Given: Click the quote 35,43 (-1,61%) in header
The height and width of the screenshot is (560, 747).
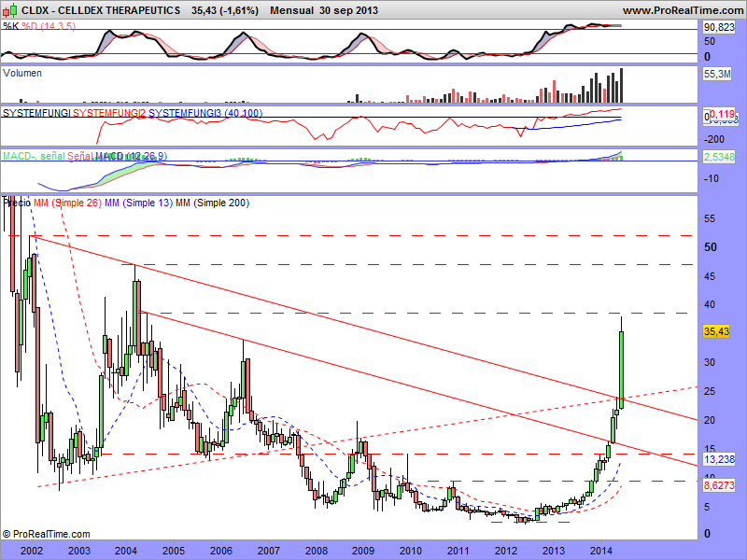Looking at the screenshot, I should pyautogui.click(x=225, y=10).
